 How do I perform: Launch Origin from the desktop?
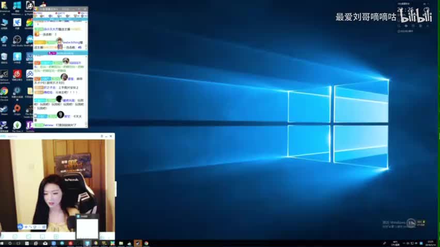(x=17, y=110)
